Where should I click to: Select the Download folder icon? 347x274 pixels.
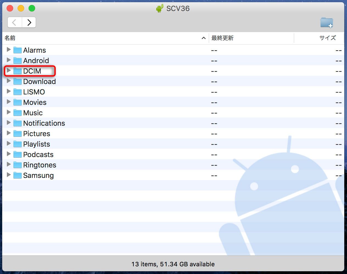(18, 81)
